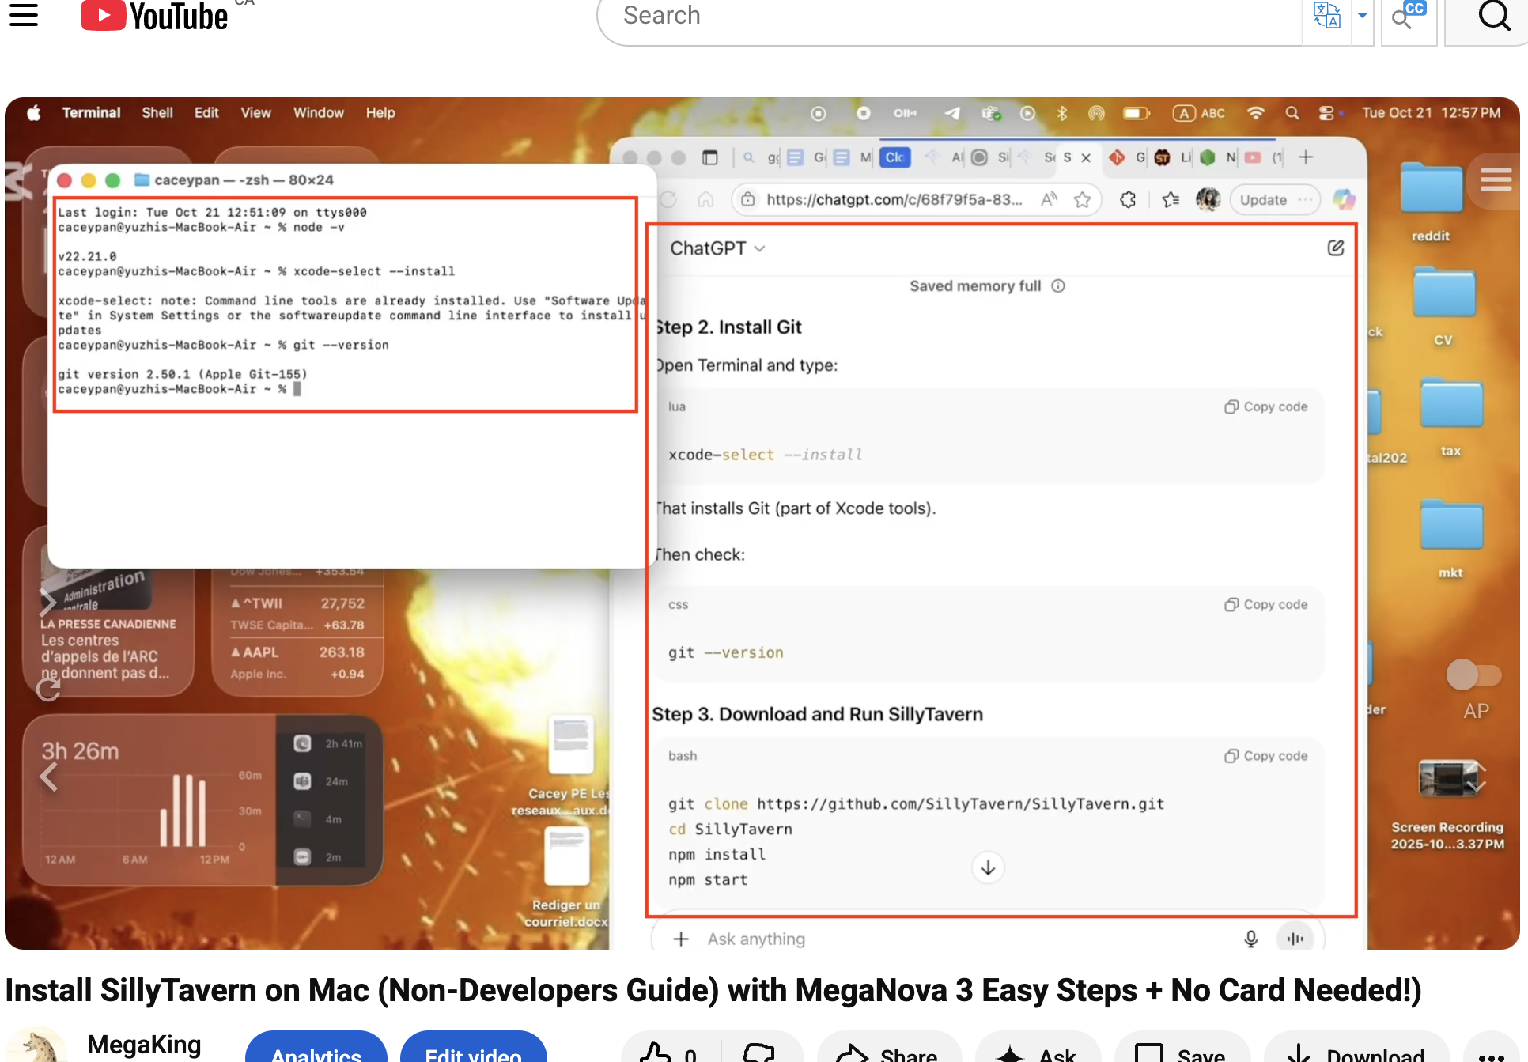The image size is (1528, 1062).
Task: Click the Ask button
Action: point(1037,1053)
